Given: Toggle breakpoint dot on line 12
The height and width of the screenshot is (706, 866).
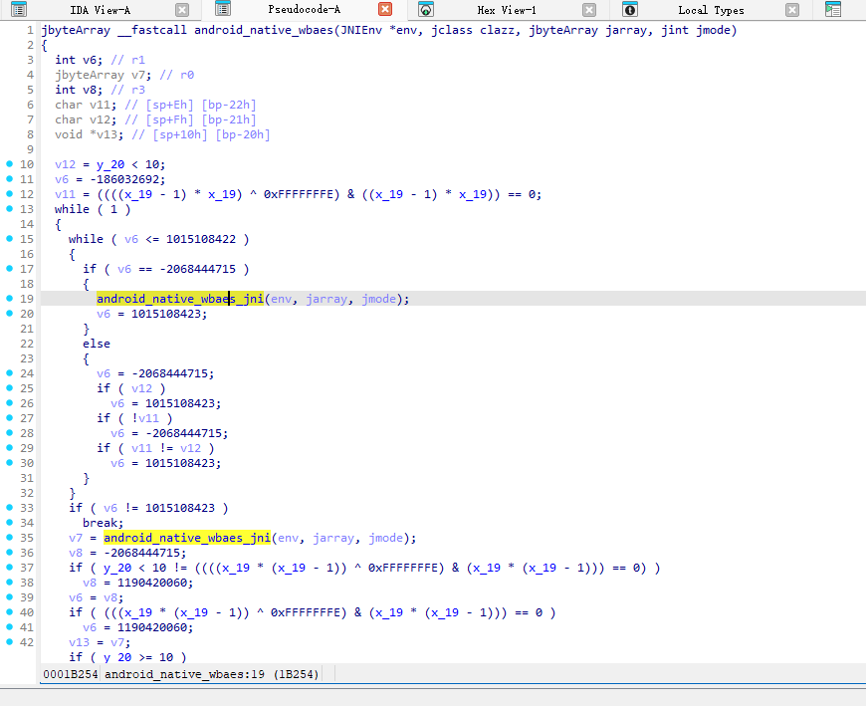Looking at the screenshot, I should (9, 194).
